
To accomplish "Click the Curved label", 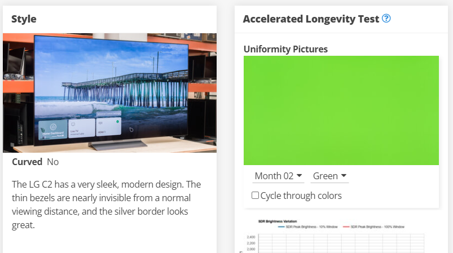I will (27, 162).
